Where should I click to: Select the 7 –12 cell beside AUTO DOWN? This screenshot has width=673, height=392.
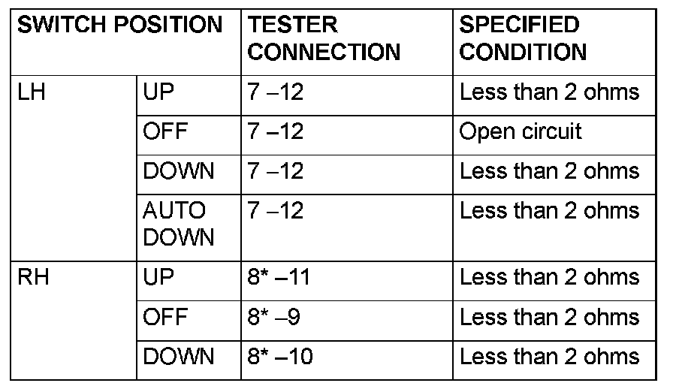[x=275, y=212]
